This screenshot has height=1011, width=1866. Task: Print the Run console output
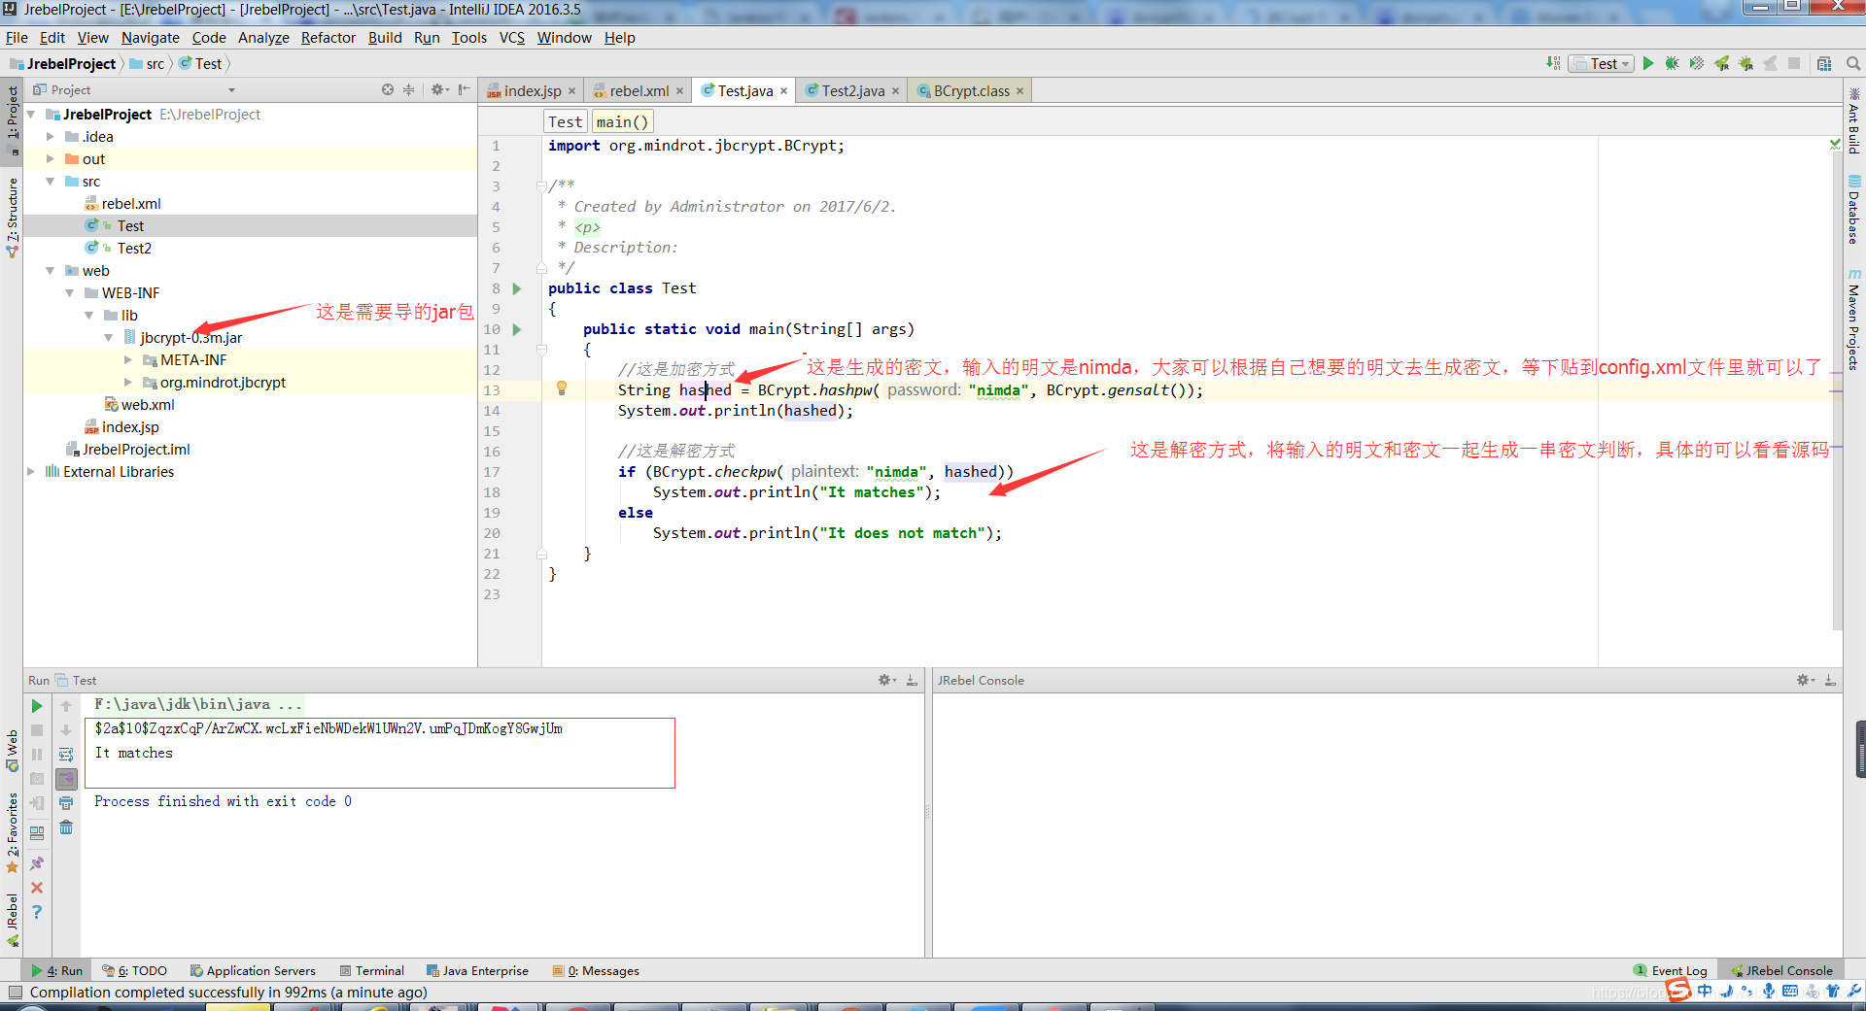(x=66, y=803)
